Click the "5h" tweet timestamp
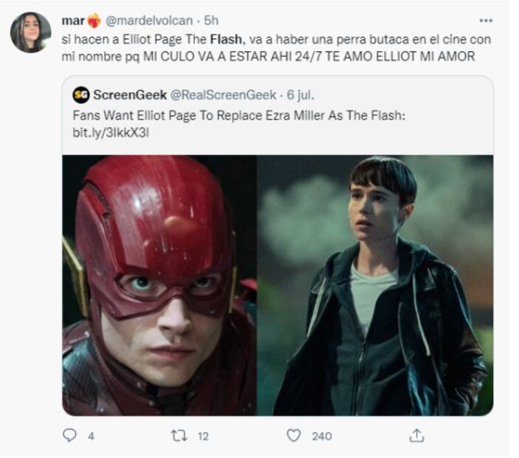519x458 pixels. click(x=211, y=20)
